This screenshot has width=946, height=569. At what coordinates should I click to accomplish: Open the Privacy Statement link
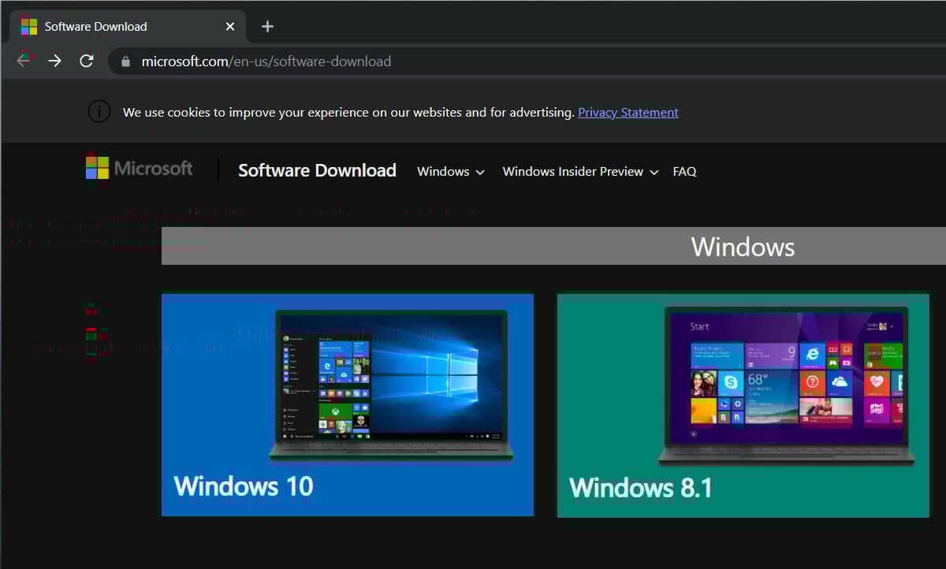(628, 112)
